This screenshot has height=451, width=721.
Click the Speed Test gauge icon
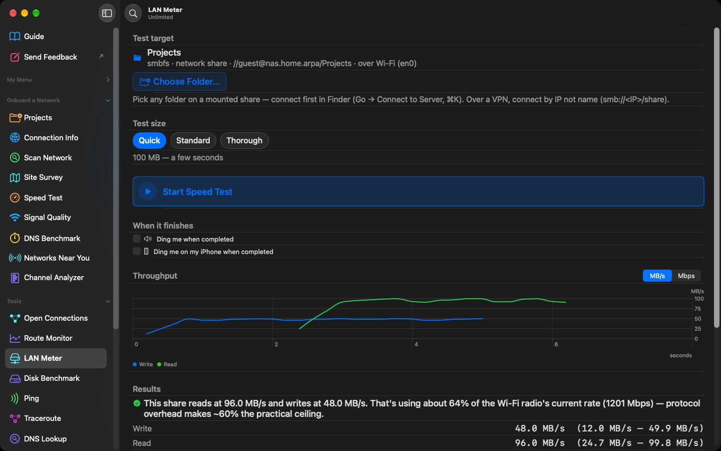(15, 198)
